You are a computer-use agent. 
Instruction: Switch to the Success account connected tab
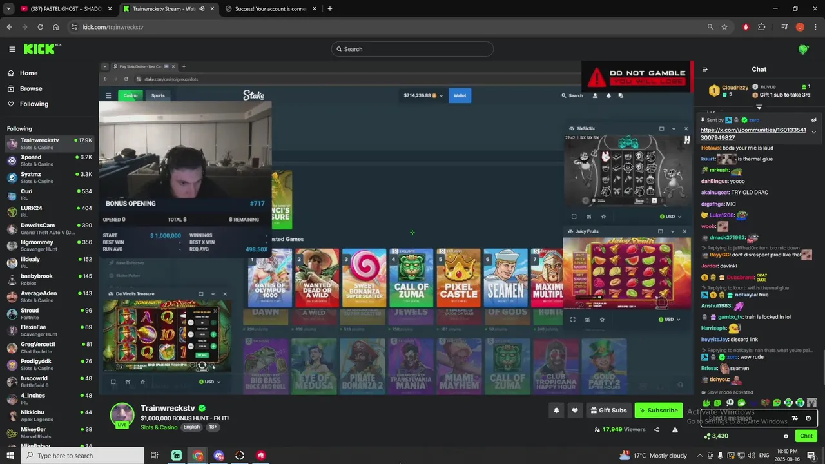271,9
